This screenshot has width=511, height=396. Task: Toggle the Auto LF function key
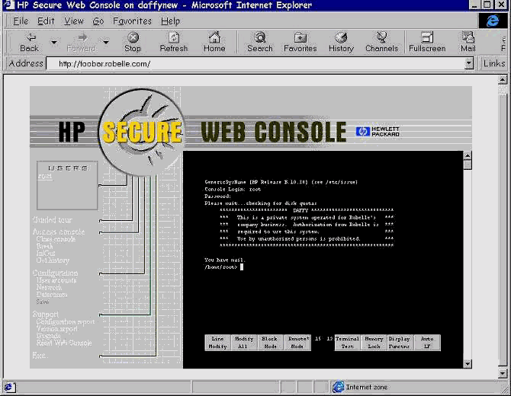coord(427,343)
